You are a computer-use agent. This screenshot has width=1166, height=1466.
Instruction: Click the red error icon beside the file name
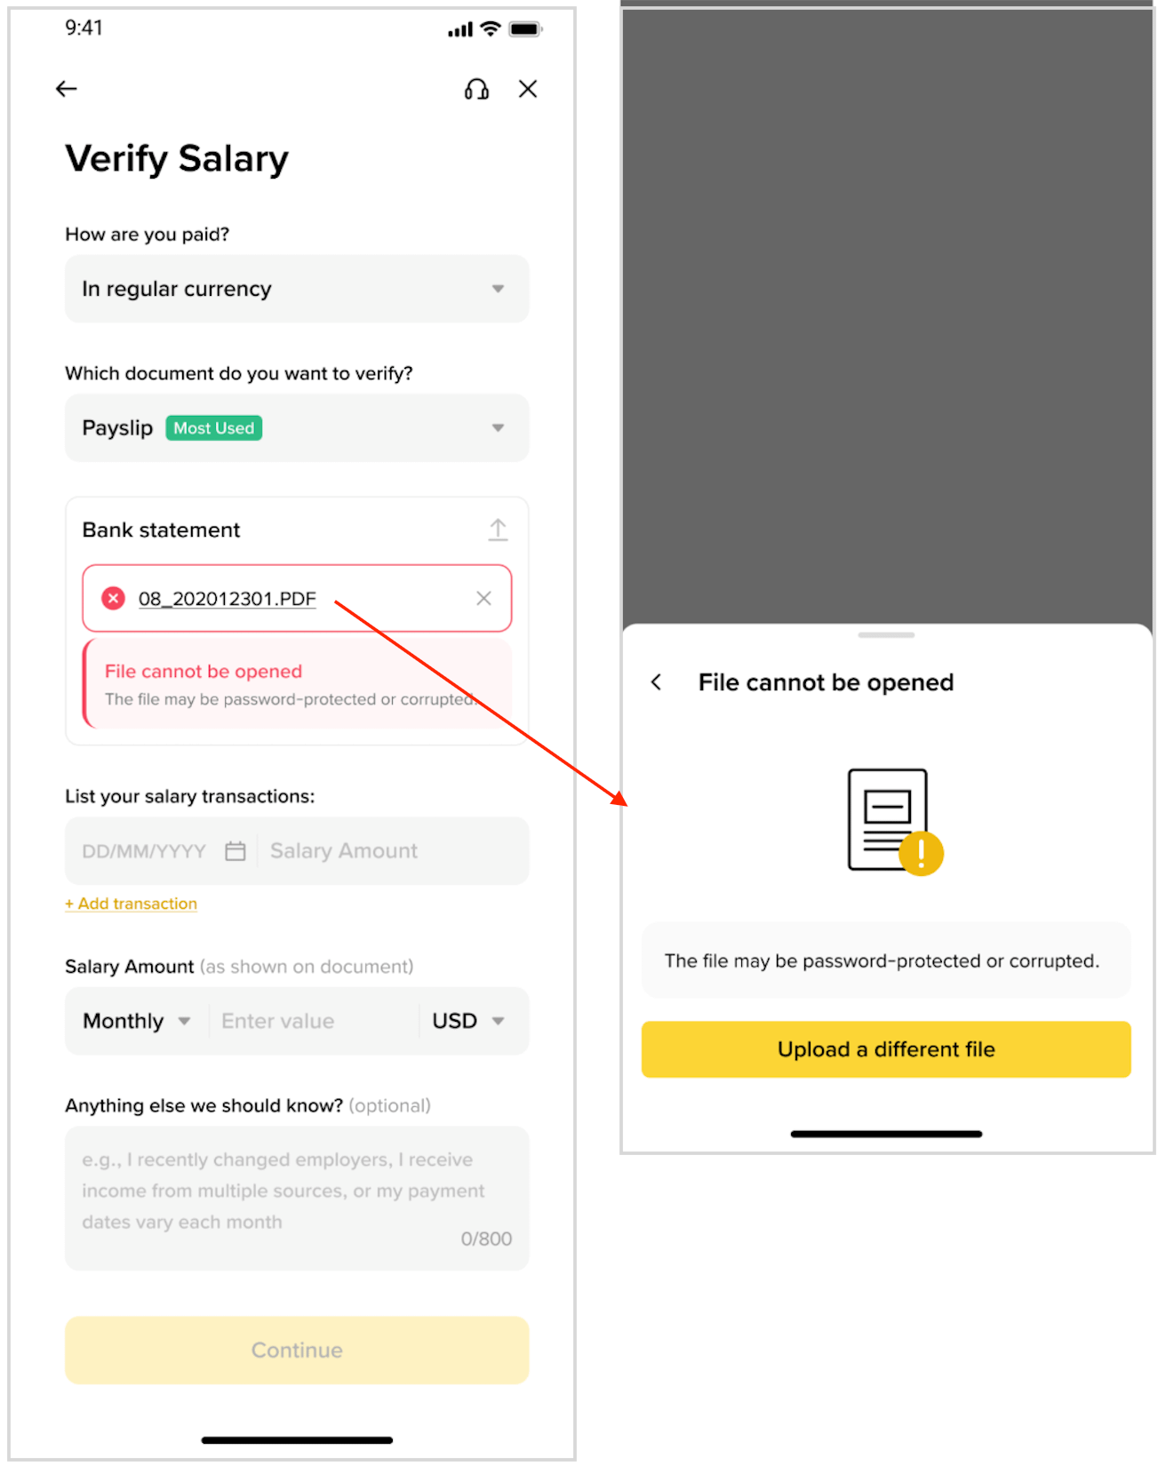(113, 598)
